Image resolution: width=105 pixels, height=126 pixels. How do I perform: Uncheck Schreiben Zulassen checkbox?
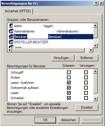(69, 98)
